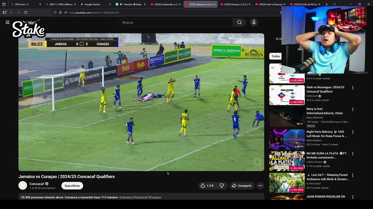Subscribe with the Suscribirse button
The image size is (373, 209).
click(x=72, y=186)
